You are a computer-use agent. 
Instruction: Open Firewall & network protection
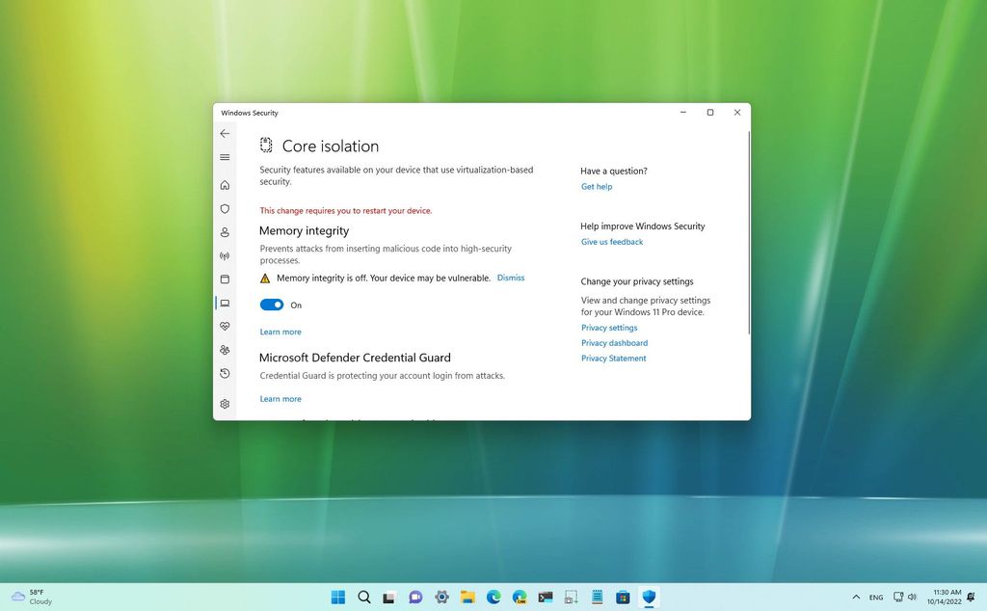[x=225, y=255]
